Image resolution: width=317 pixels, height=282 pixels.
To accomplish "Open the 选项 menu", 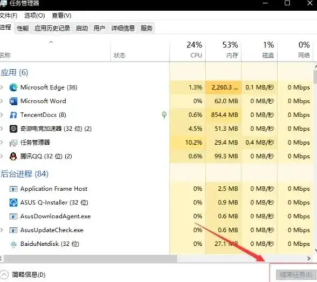I will click(x=35, y=15).
